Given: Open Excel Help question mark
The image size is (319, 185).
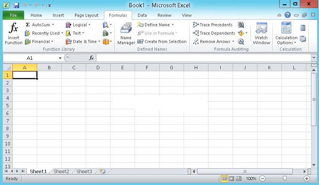Looking at the screenshot, I should point(288,15).
